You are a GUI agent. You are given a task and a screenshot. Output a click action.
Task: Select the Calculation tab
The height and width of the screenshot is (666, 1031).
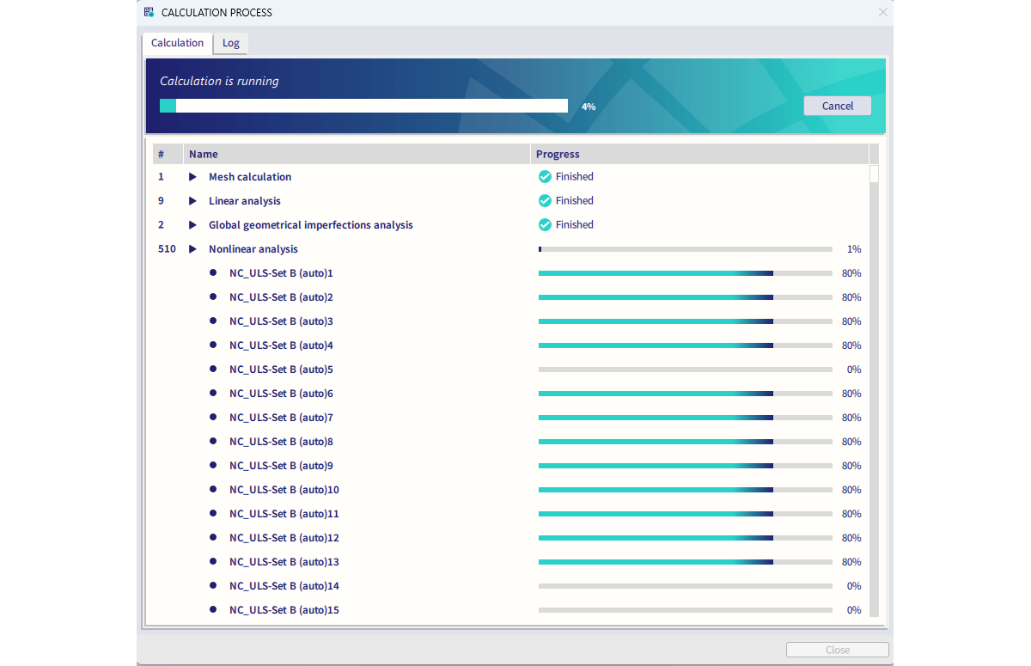pyautogui.click(x=176, y=42)
